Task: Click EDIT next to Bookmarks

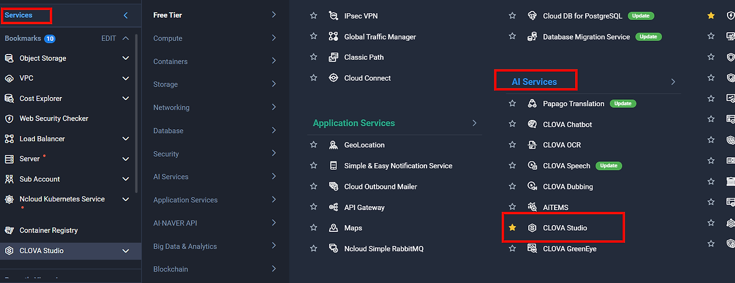Action: click(109, 38)
